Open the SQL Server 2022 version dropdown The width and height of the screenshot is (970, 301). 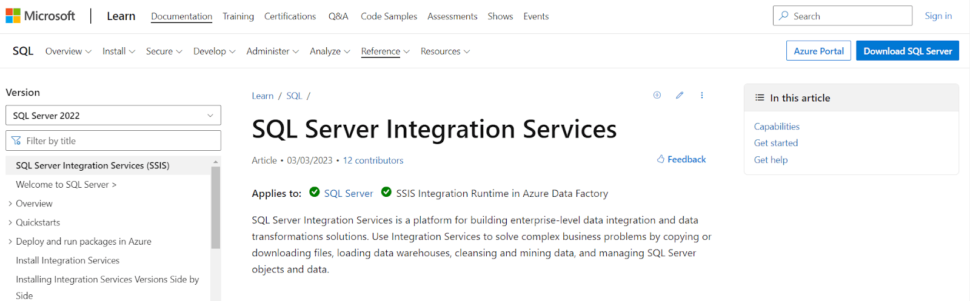(113, 115)
